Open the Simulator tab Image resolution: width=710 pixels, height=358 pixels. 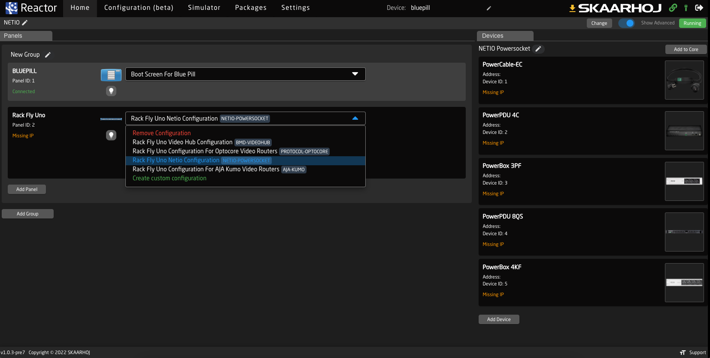pyautogui.click(x=204, y=8)
